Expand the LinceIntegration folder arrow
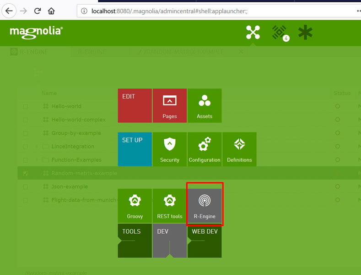Image resolution: width=361 pixels, height=275 pixels. (x=37, y=147)
